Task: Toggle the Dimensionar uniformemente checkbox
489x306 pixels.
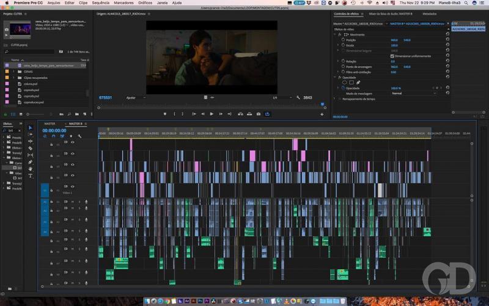Action: (393, 56)
